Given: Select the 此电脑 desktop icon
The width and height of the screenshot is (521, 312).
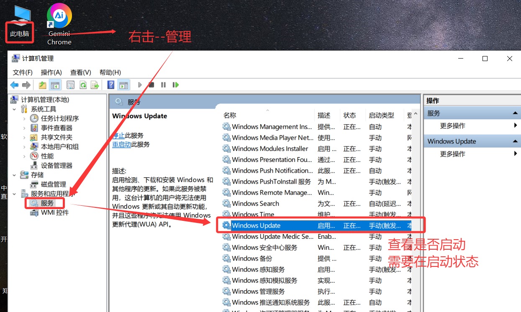Looking at the screenshot, I should (x=20, y=22).
